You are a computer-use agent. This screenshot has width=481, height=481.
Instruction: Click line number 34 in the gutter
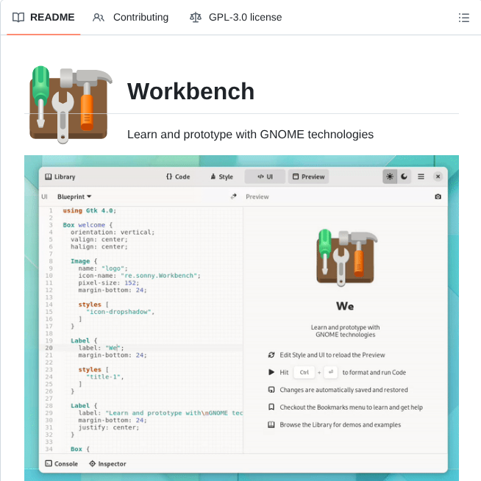click(x=49, y=449)
